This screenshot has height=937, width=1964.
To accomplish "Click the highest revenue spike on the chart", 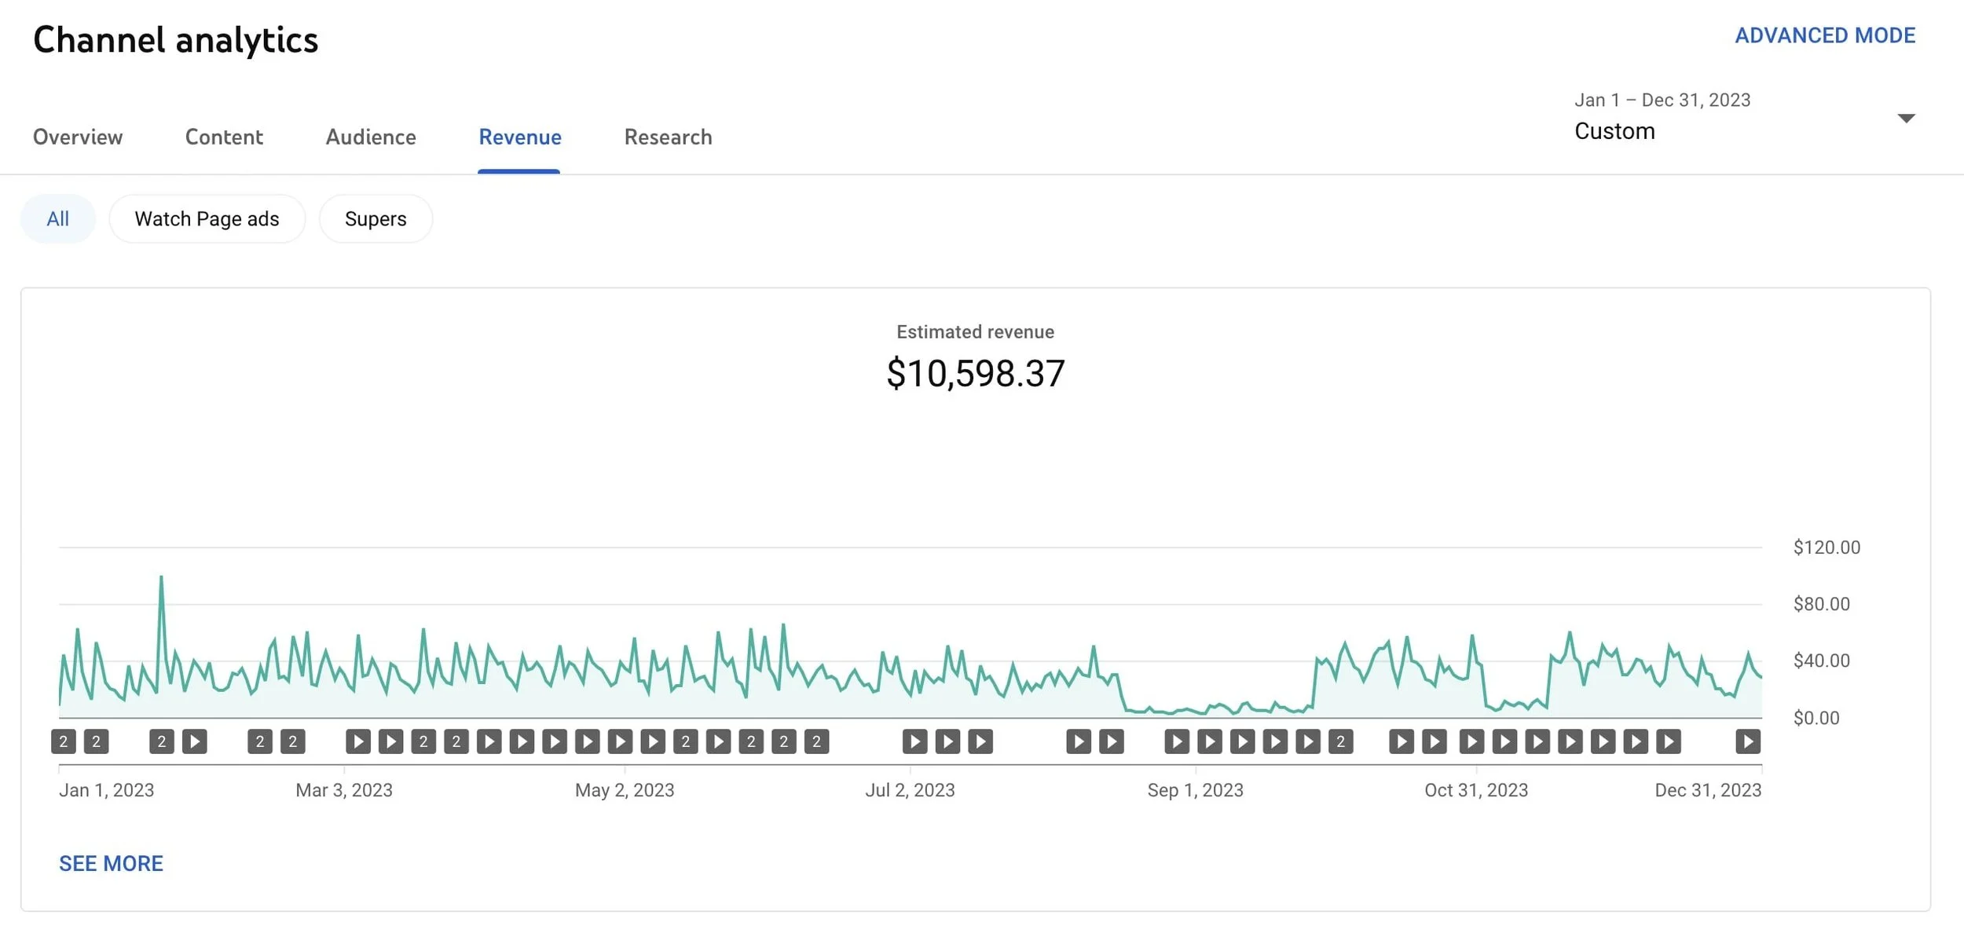I will 161,578.
